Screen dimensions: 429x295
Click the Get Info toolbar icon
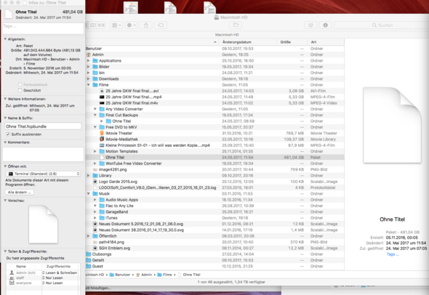pyautogui.click(x=325, y=25)
